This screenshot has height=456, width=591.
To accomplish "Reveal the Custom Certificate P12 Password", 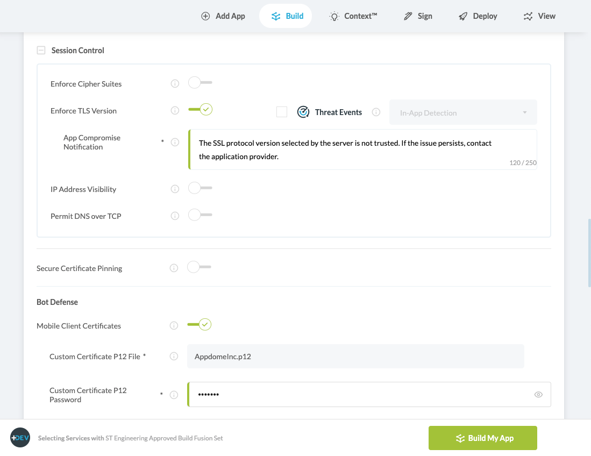I will point(538,394).
